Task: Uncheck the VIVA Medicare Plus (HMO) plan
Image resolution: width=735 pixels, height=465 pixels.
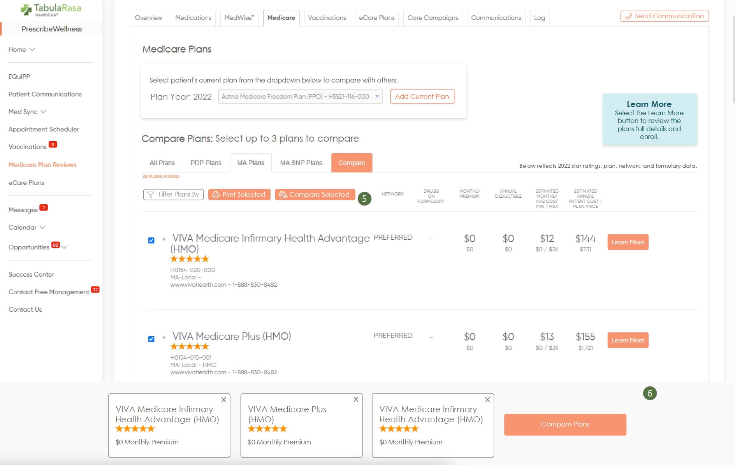Action: coord(151,339)
